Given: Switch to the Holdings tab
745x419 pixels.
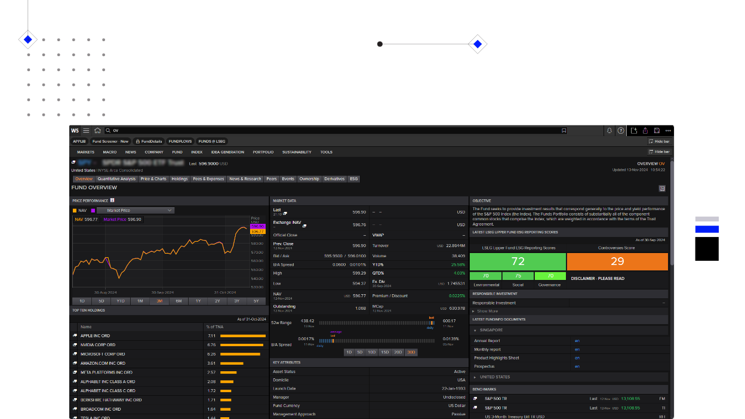Looking at the screenshot, I should (x=179, y=178).
